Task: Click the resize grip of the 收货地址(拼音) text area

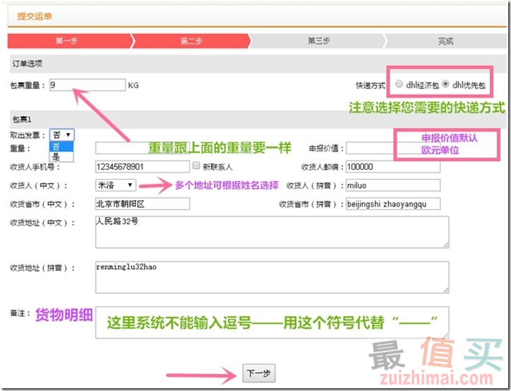Action: 446,290
